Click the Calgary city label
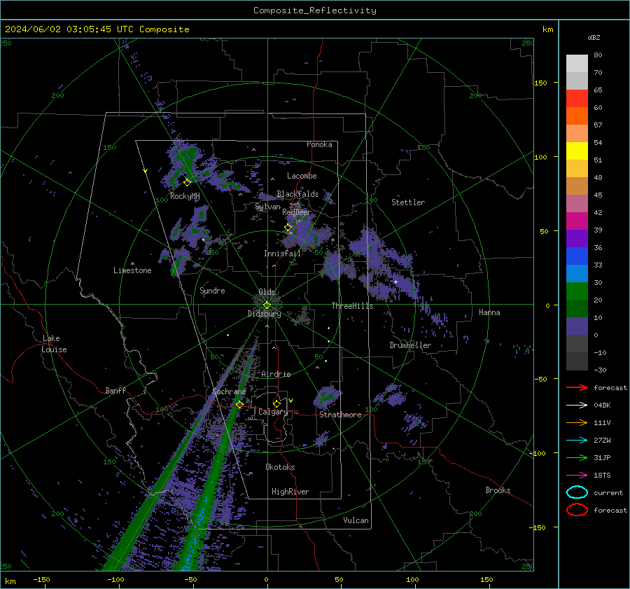This screenshot has height=589, width=630. pyautogui.click(x=273, y=412)
